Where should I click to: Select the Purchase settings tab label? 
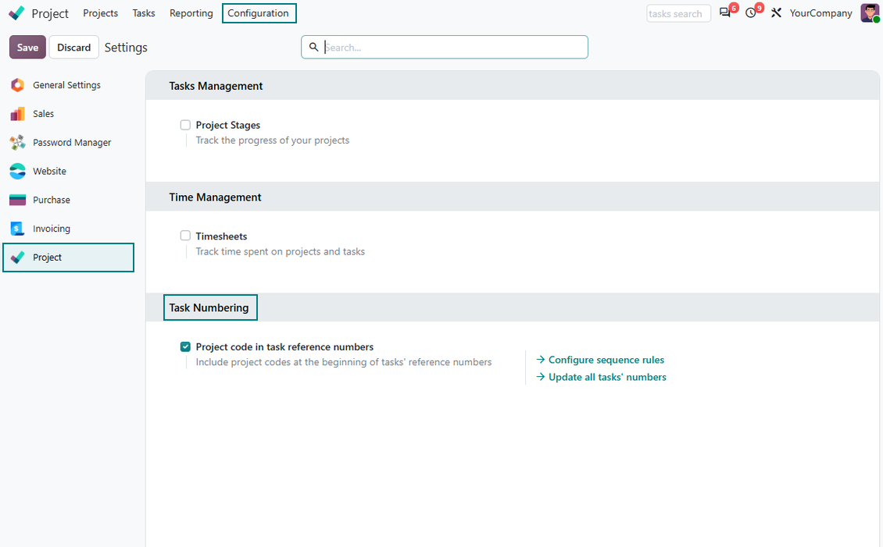click(52, 200)
